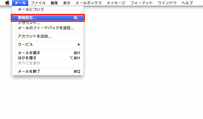
Task: Select the アカウント... menu entry
Action: (x=29, y=23)
